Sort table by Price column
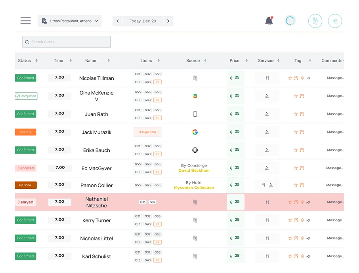The image size is (359, 273). click(246, 61)
